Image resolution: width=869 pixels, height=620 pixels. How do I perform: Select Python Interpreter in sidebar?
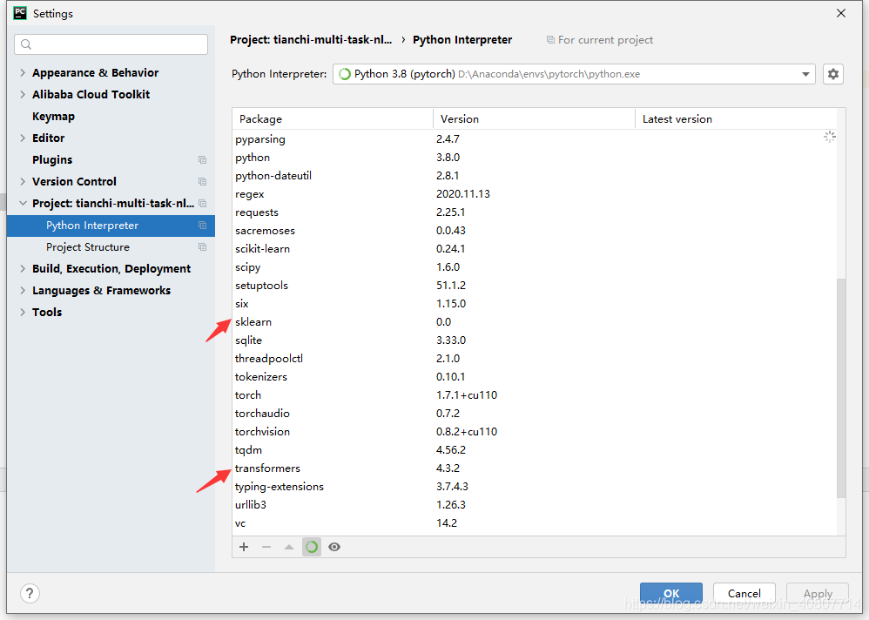pos(111,226)
